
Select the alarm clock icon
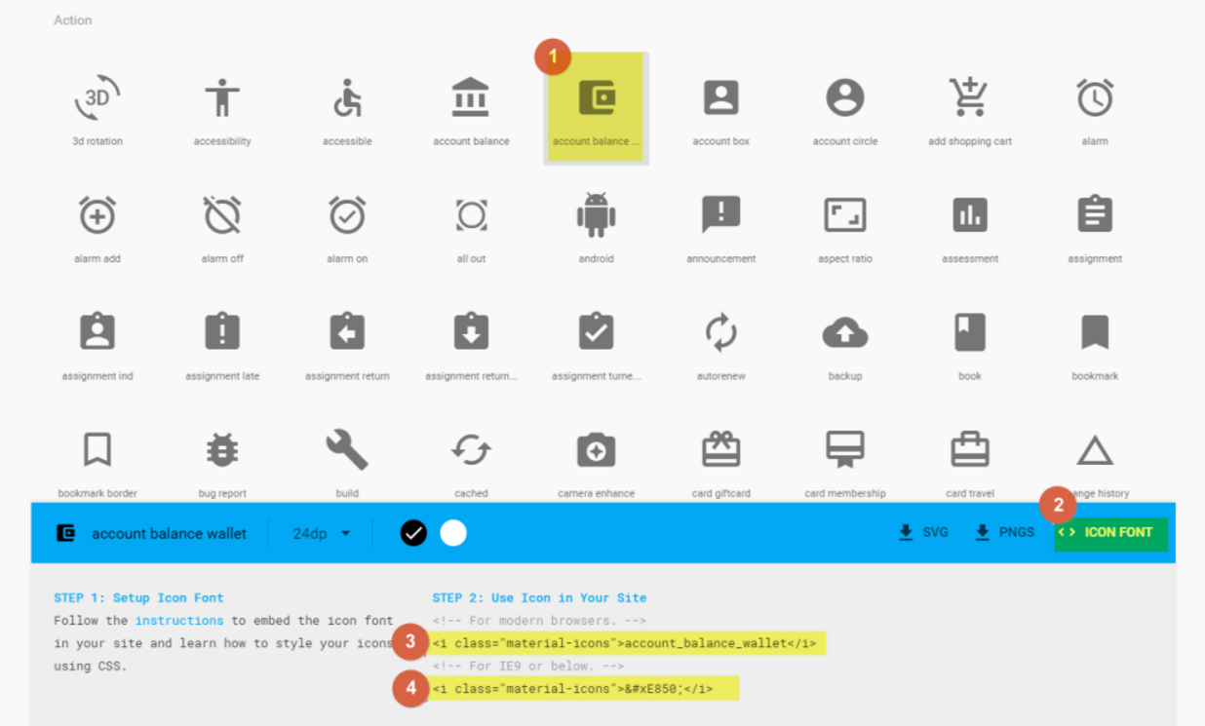pyautogui.click(x=1095, y=98)
